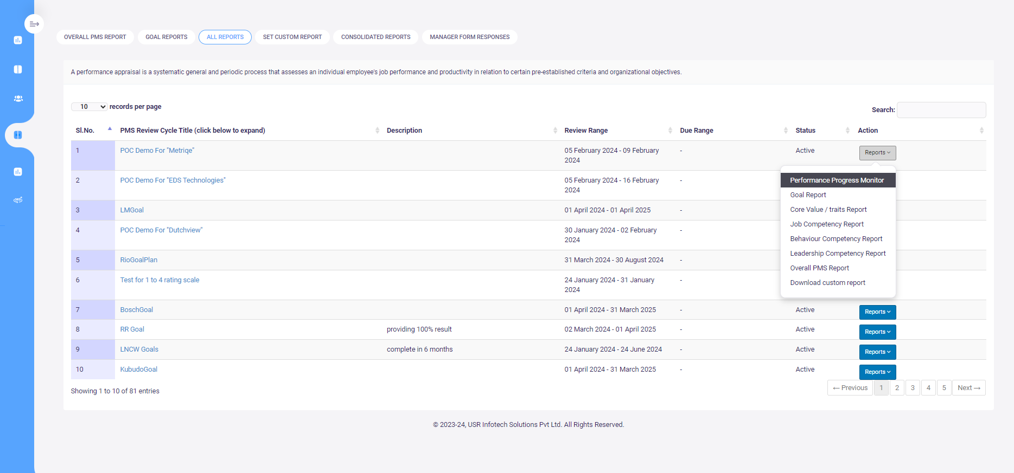Expand the LMGoal review cycle
The image size is (1014, 473).
(132, 210)
